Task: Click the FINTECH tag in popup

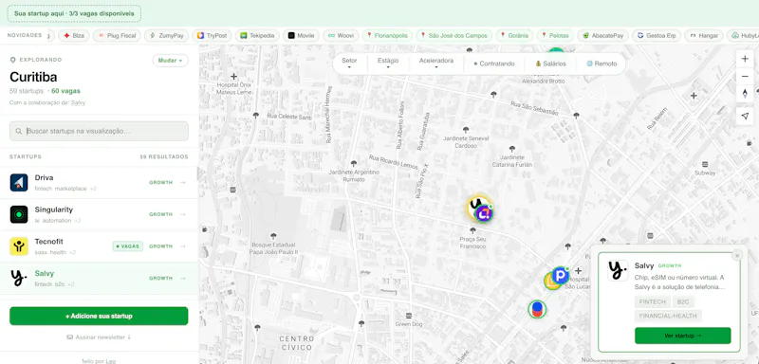Action: (652, 301)
